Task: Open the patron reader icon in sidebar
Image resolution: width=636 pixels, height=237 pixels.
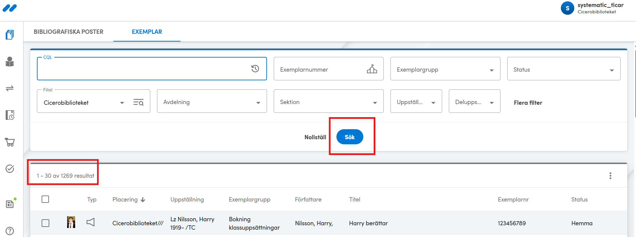Action: pyautogui.click(x=10, y=62)
